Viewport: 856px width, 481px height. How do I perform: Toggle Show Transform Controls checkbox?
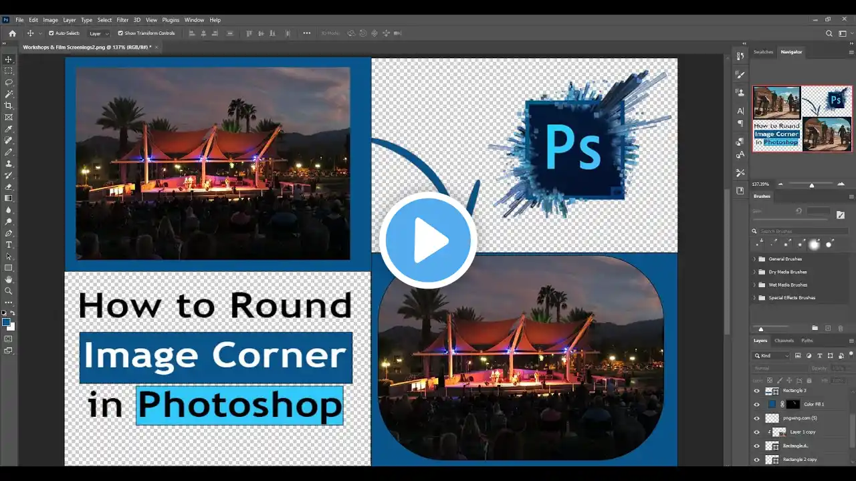[120, 33]
